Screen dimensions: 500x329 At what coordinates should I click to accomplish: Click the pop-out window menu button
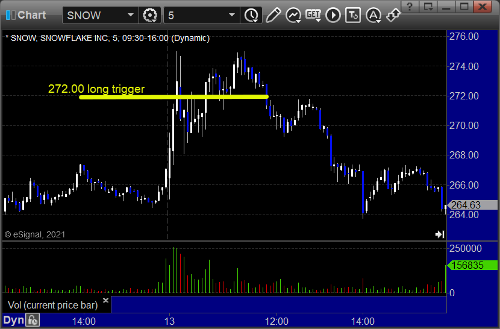click(428, 7)
